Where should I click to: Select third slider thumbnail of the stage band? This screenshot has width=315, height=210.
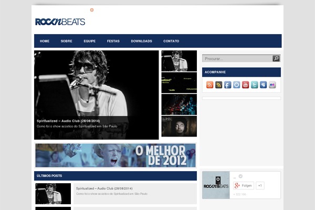[x=179, y=104]
